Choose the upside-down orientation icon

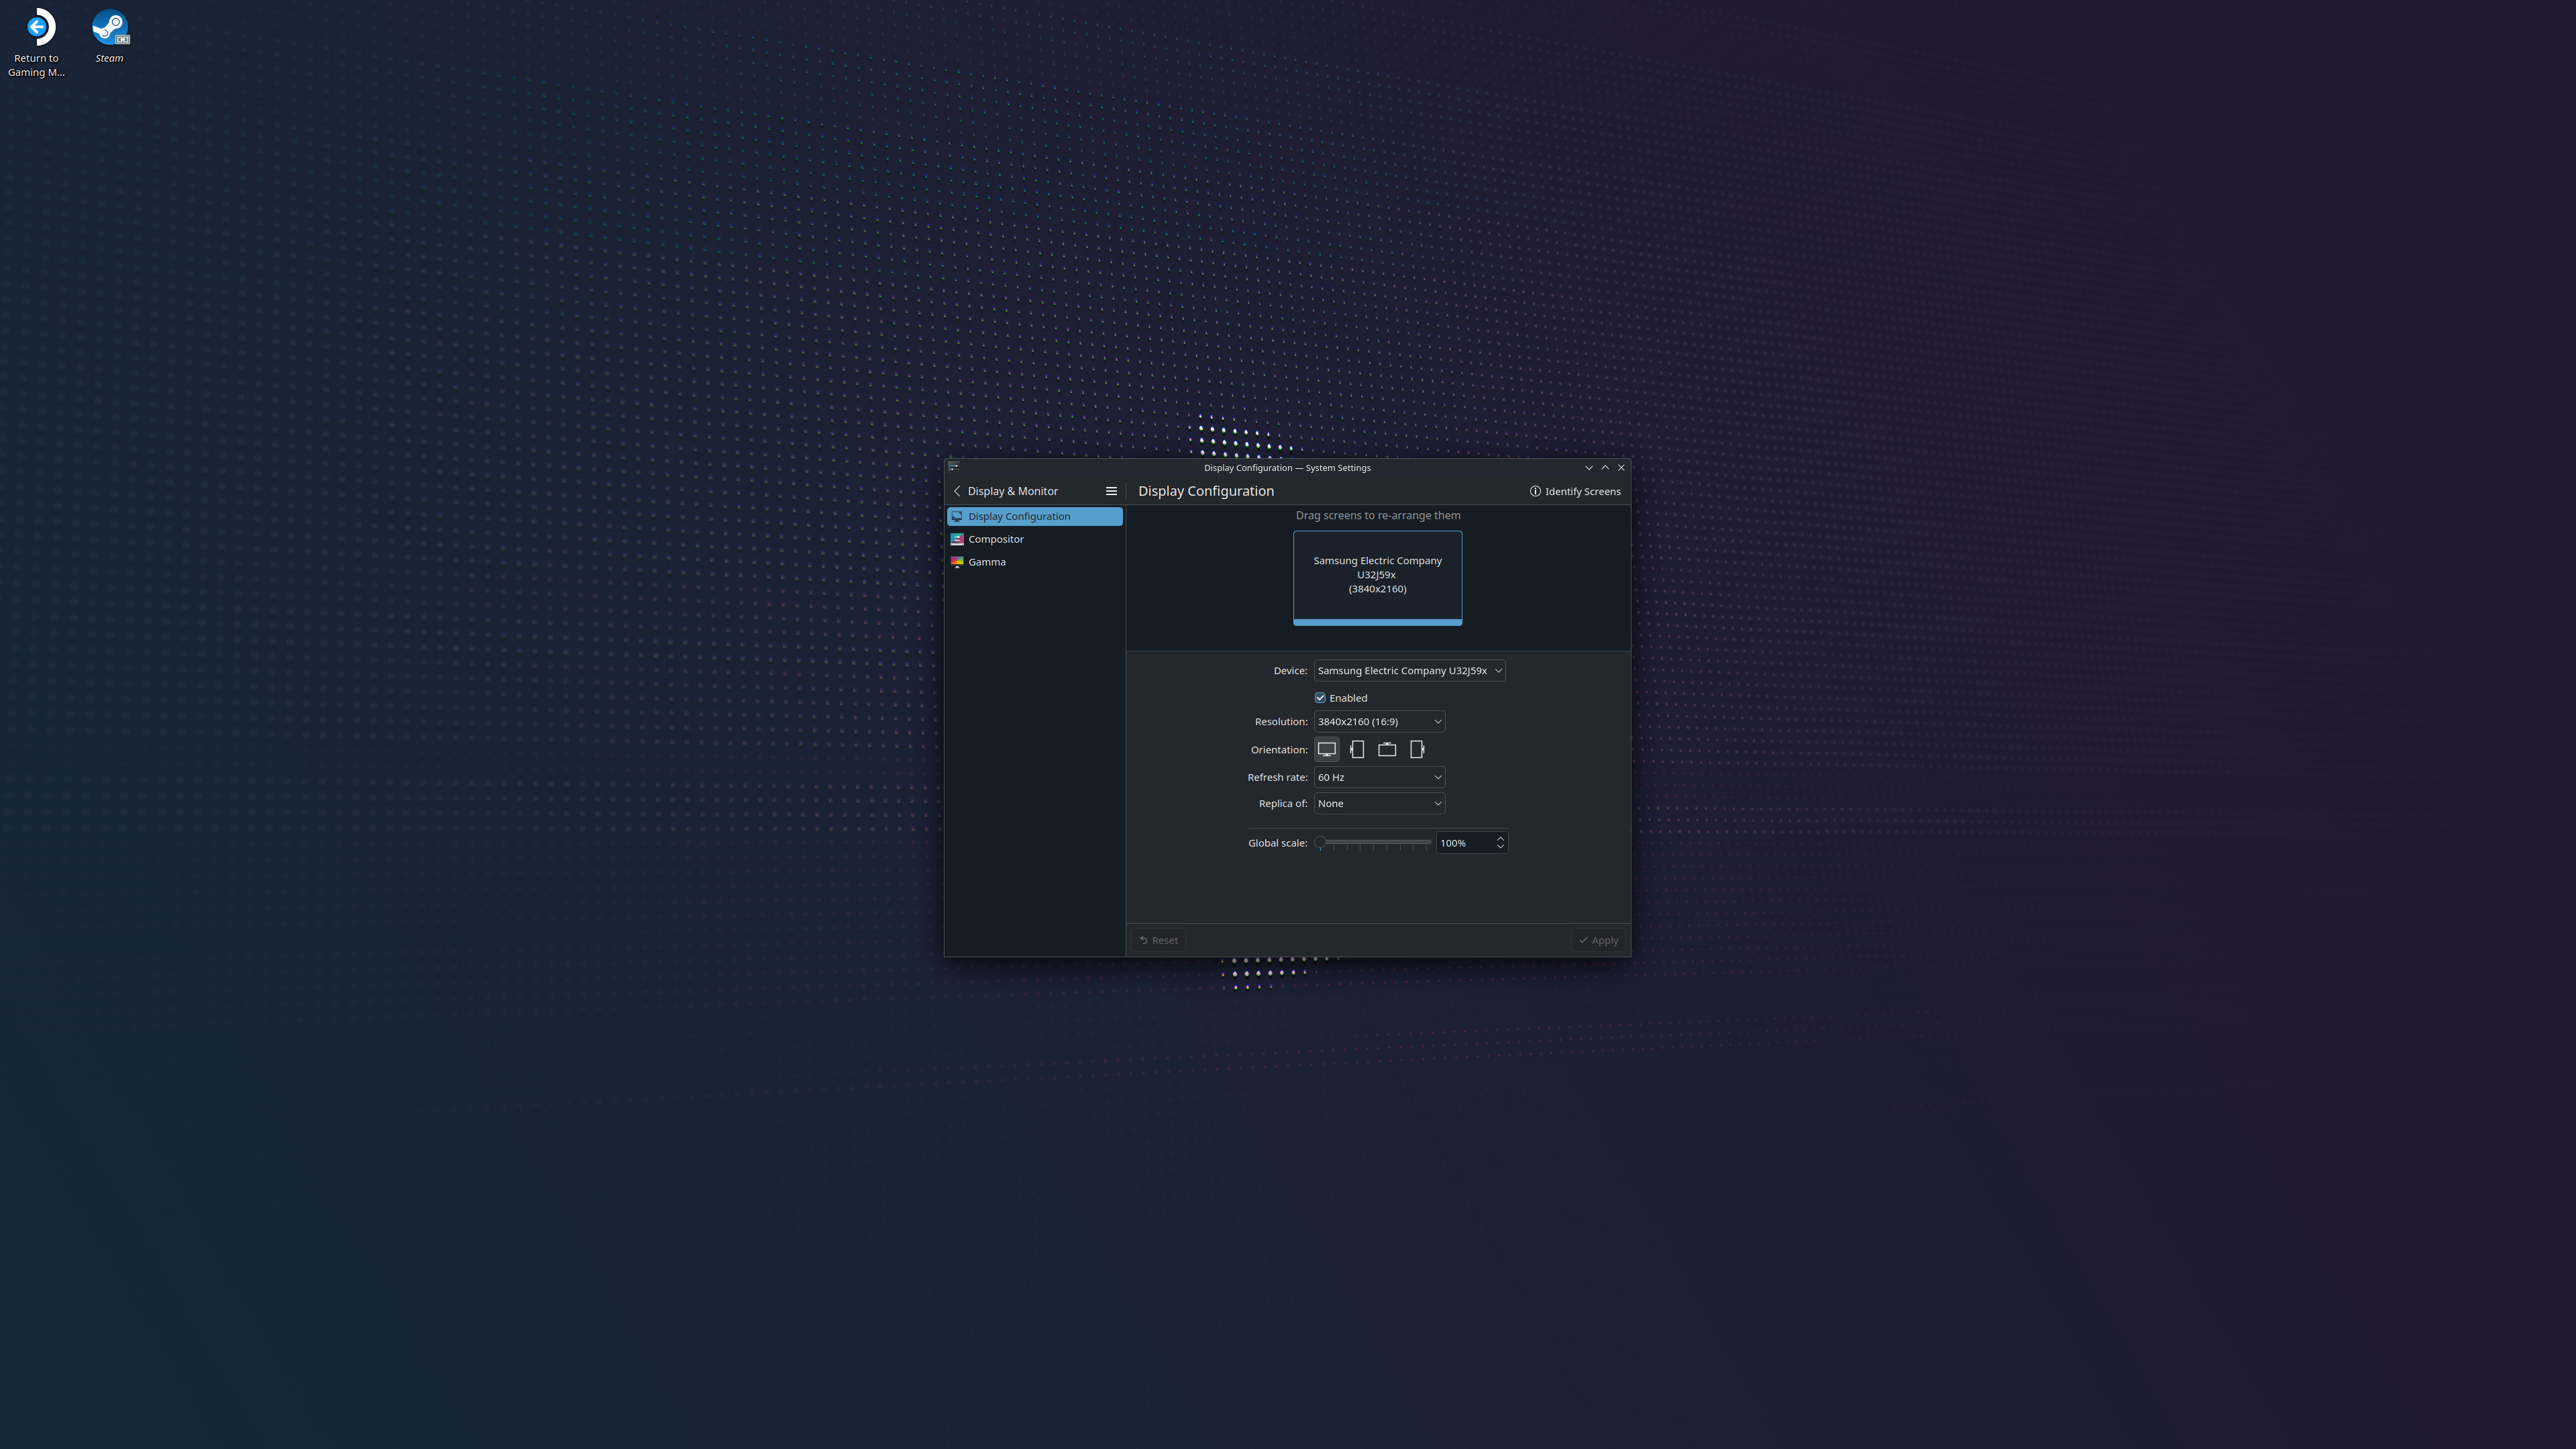coord(1387,749)
